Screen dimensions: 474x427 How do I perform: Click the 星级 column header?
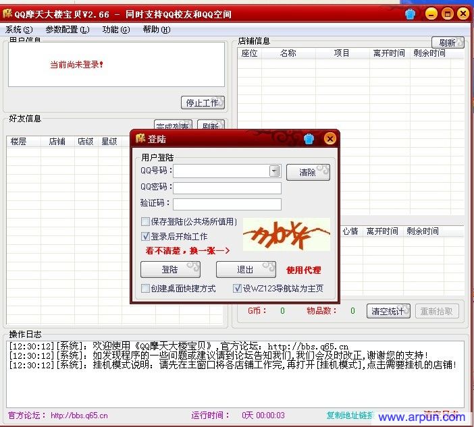point(109,142)
